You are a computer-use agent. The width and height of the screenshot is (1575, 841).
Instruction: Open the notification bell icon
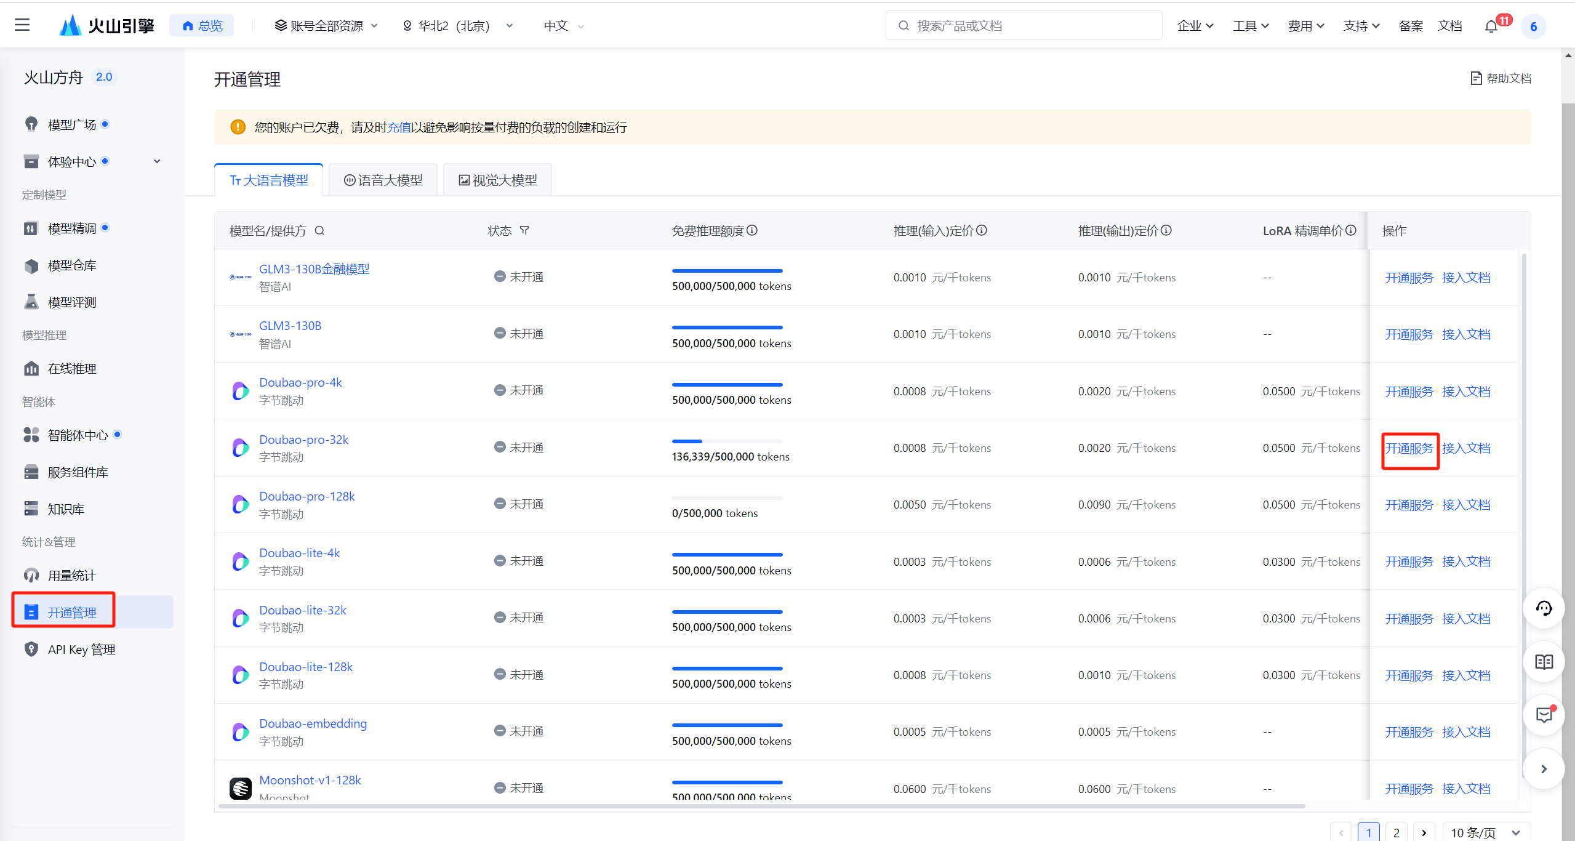point(1491,26)
